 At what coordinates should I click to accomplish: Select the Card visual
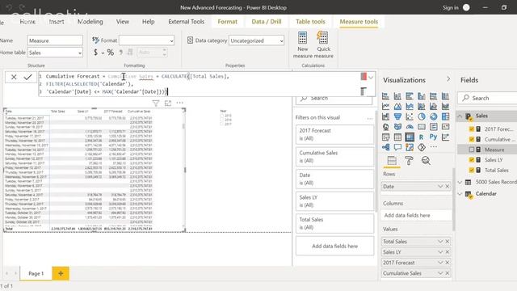422,127
